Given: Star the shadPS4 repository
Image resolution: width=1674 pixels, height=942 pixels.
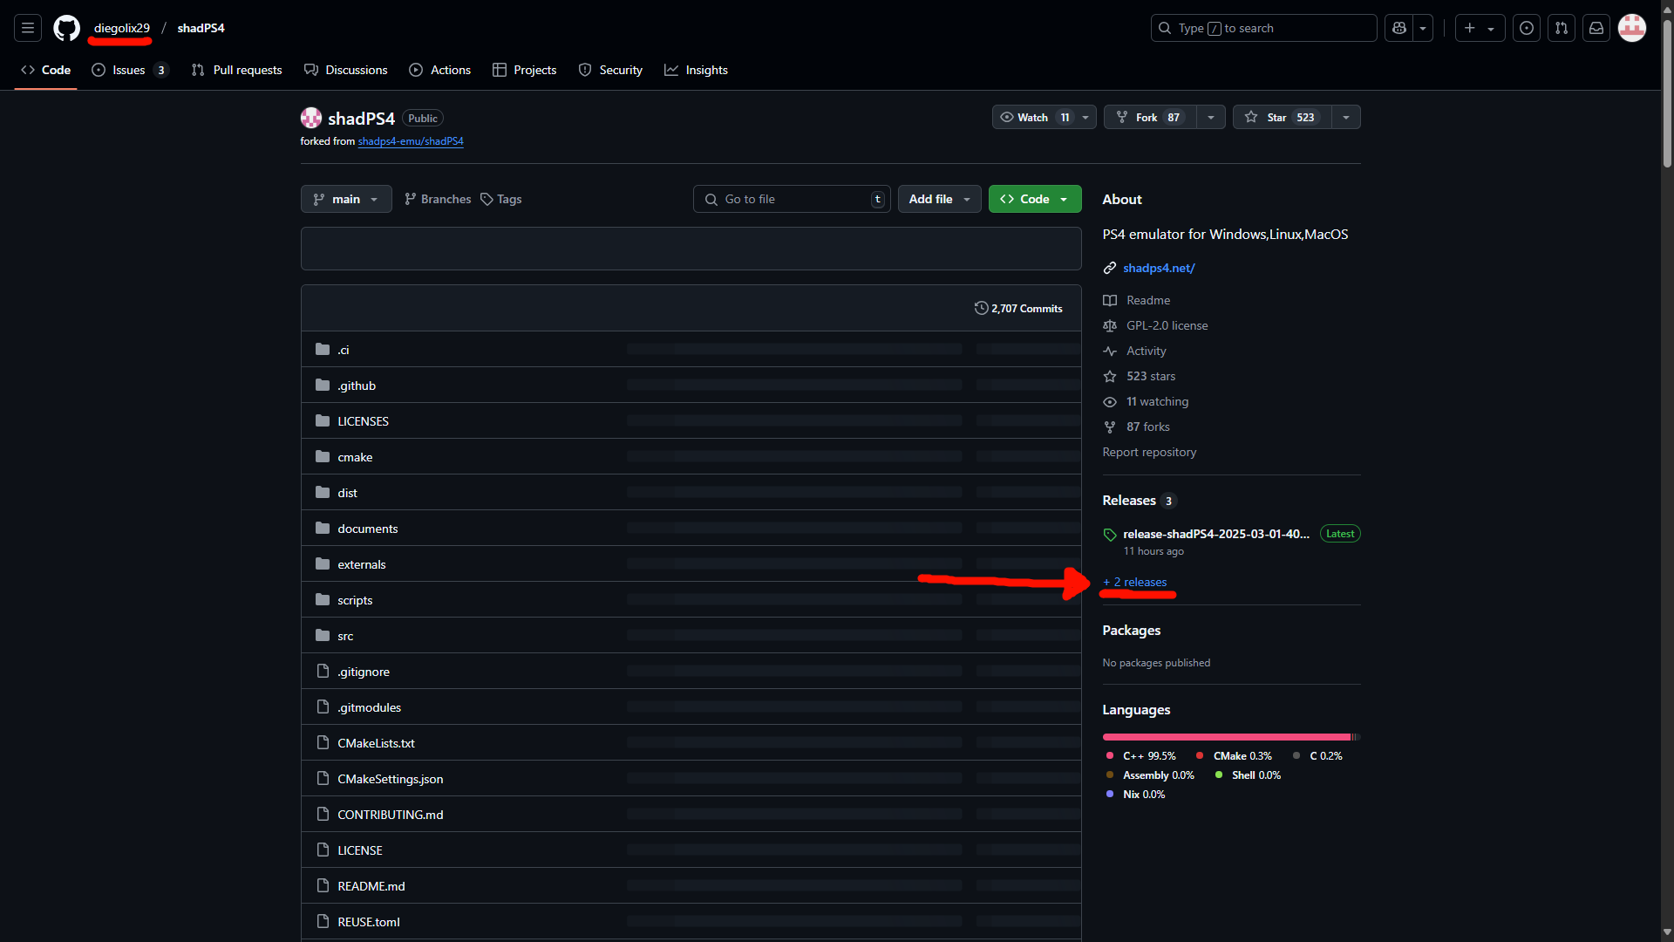Looking at the screenshot, I should click(x=1282, y=117).
